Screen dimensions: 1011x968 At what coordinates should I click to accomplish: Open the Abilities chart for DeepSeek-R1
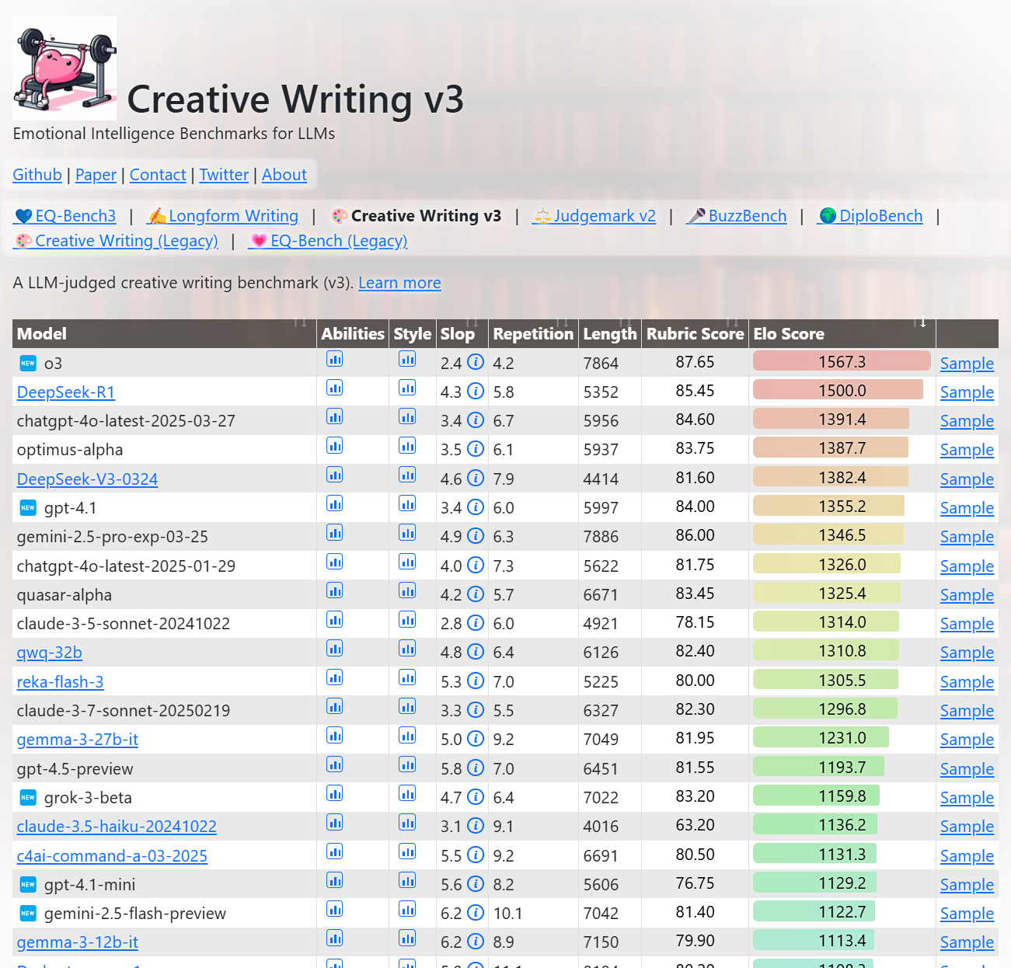pyautogui.click(x=335, y=388)
